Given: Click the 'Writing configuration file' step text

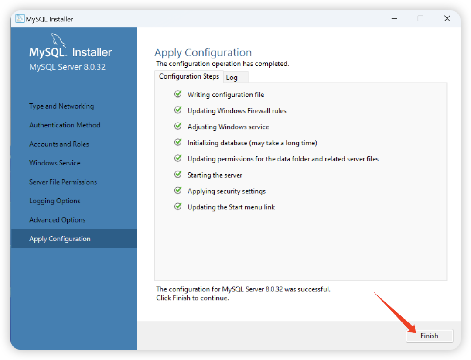Looking at the screenshot, I should (x=225, y=95).
